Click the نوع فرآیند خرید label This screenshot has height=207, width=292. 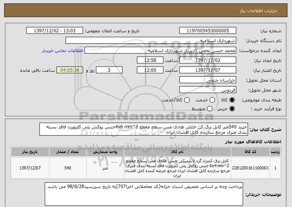click(x=266, y=109)
